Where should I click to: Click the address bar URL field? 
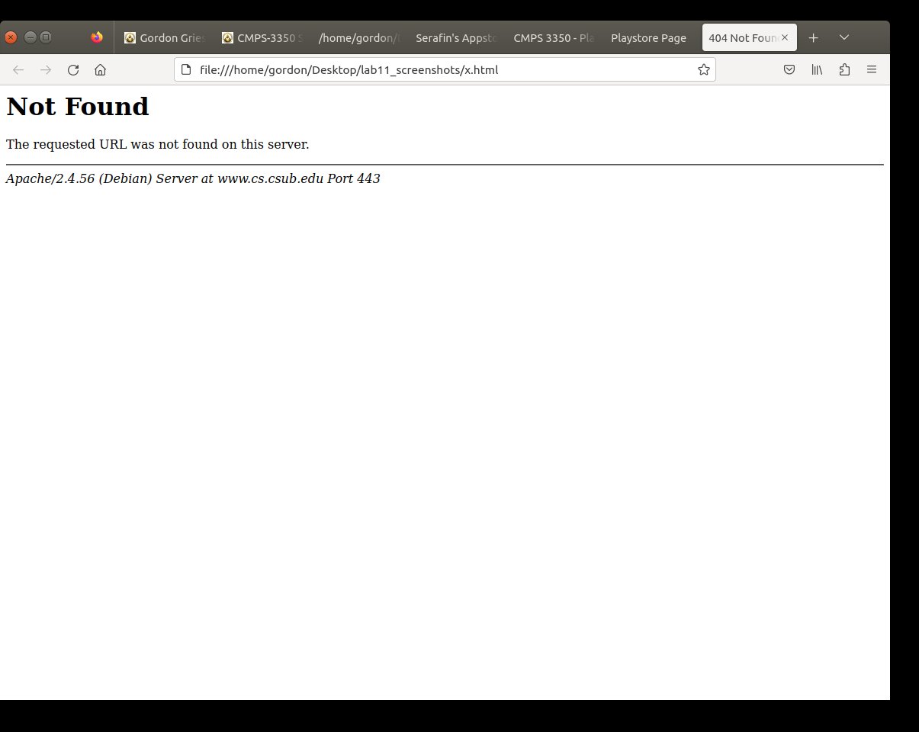442,70
